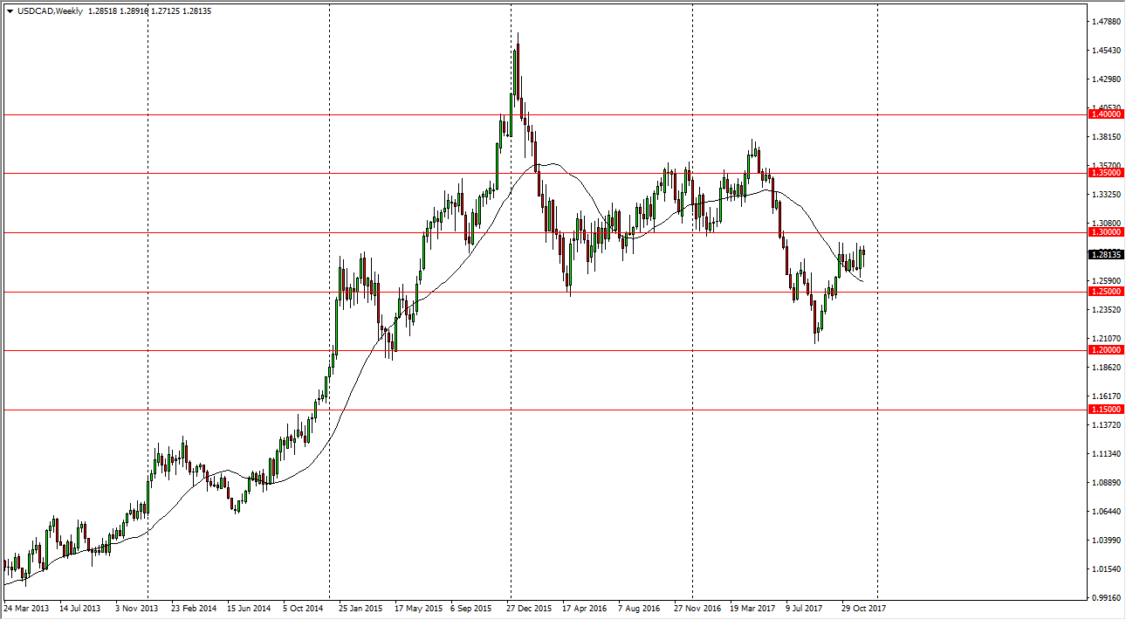
Task: Click the 1.47880 value on the price scale
Action: (1105, 22)
